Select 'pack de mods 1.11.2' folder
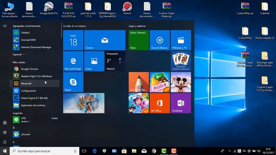The image size is (276, 155). tap(88, 9)
